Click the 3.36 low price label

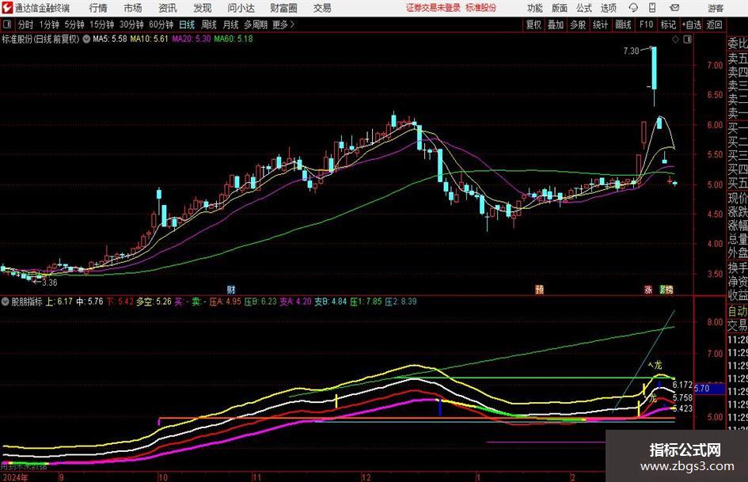[x=50, y=283]
